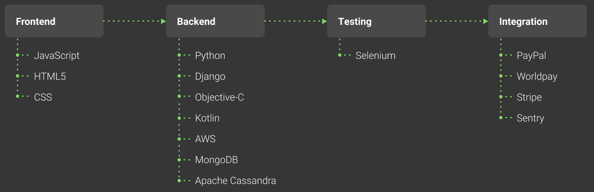Select Apache Cassandra item
The width and height of the screenshot is (594, 192).
pos(235,181)
